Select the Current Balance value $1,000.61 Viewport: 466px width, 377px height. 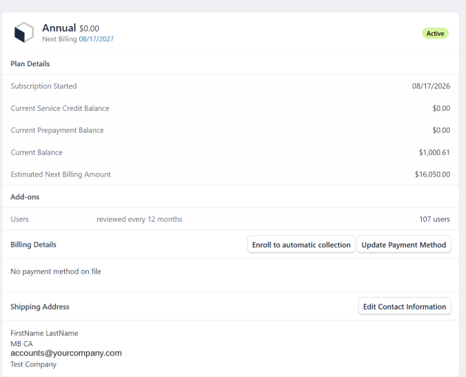pos(434,152)
